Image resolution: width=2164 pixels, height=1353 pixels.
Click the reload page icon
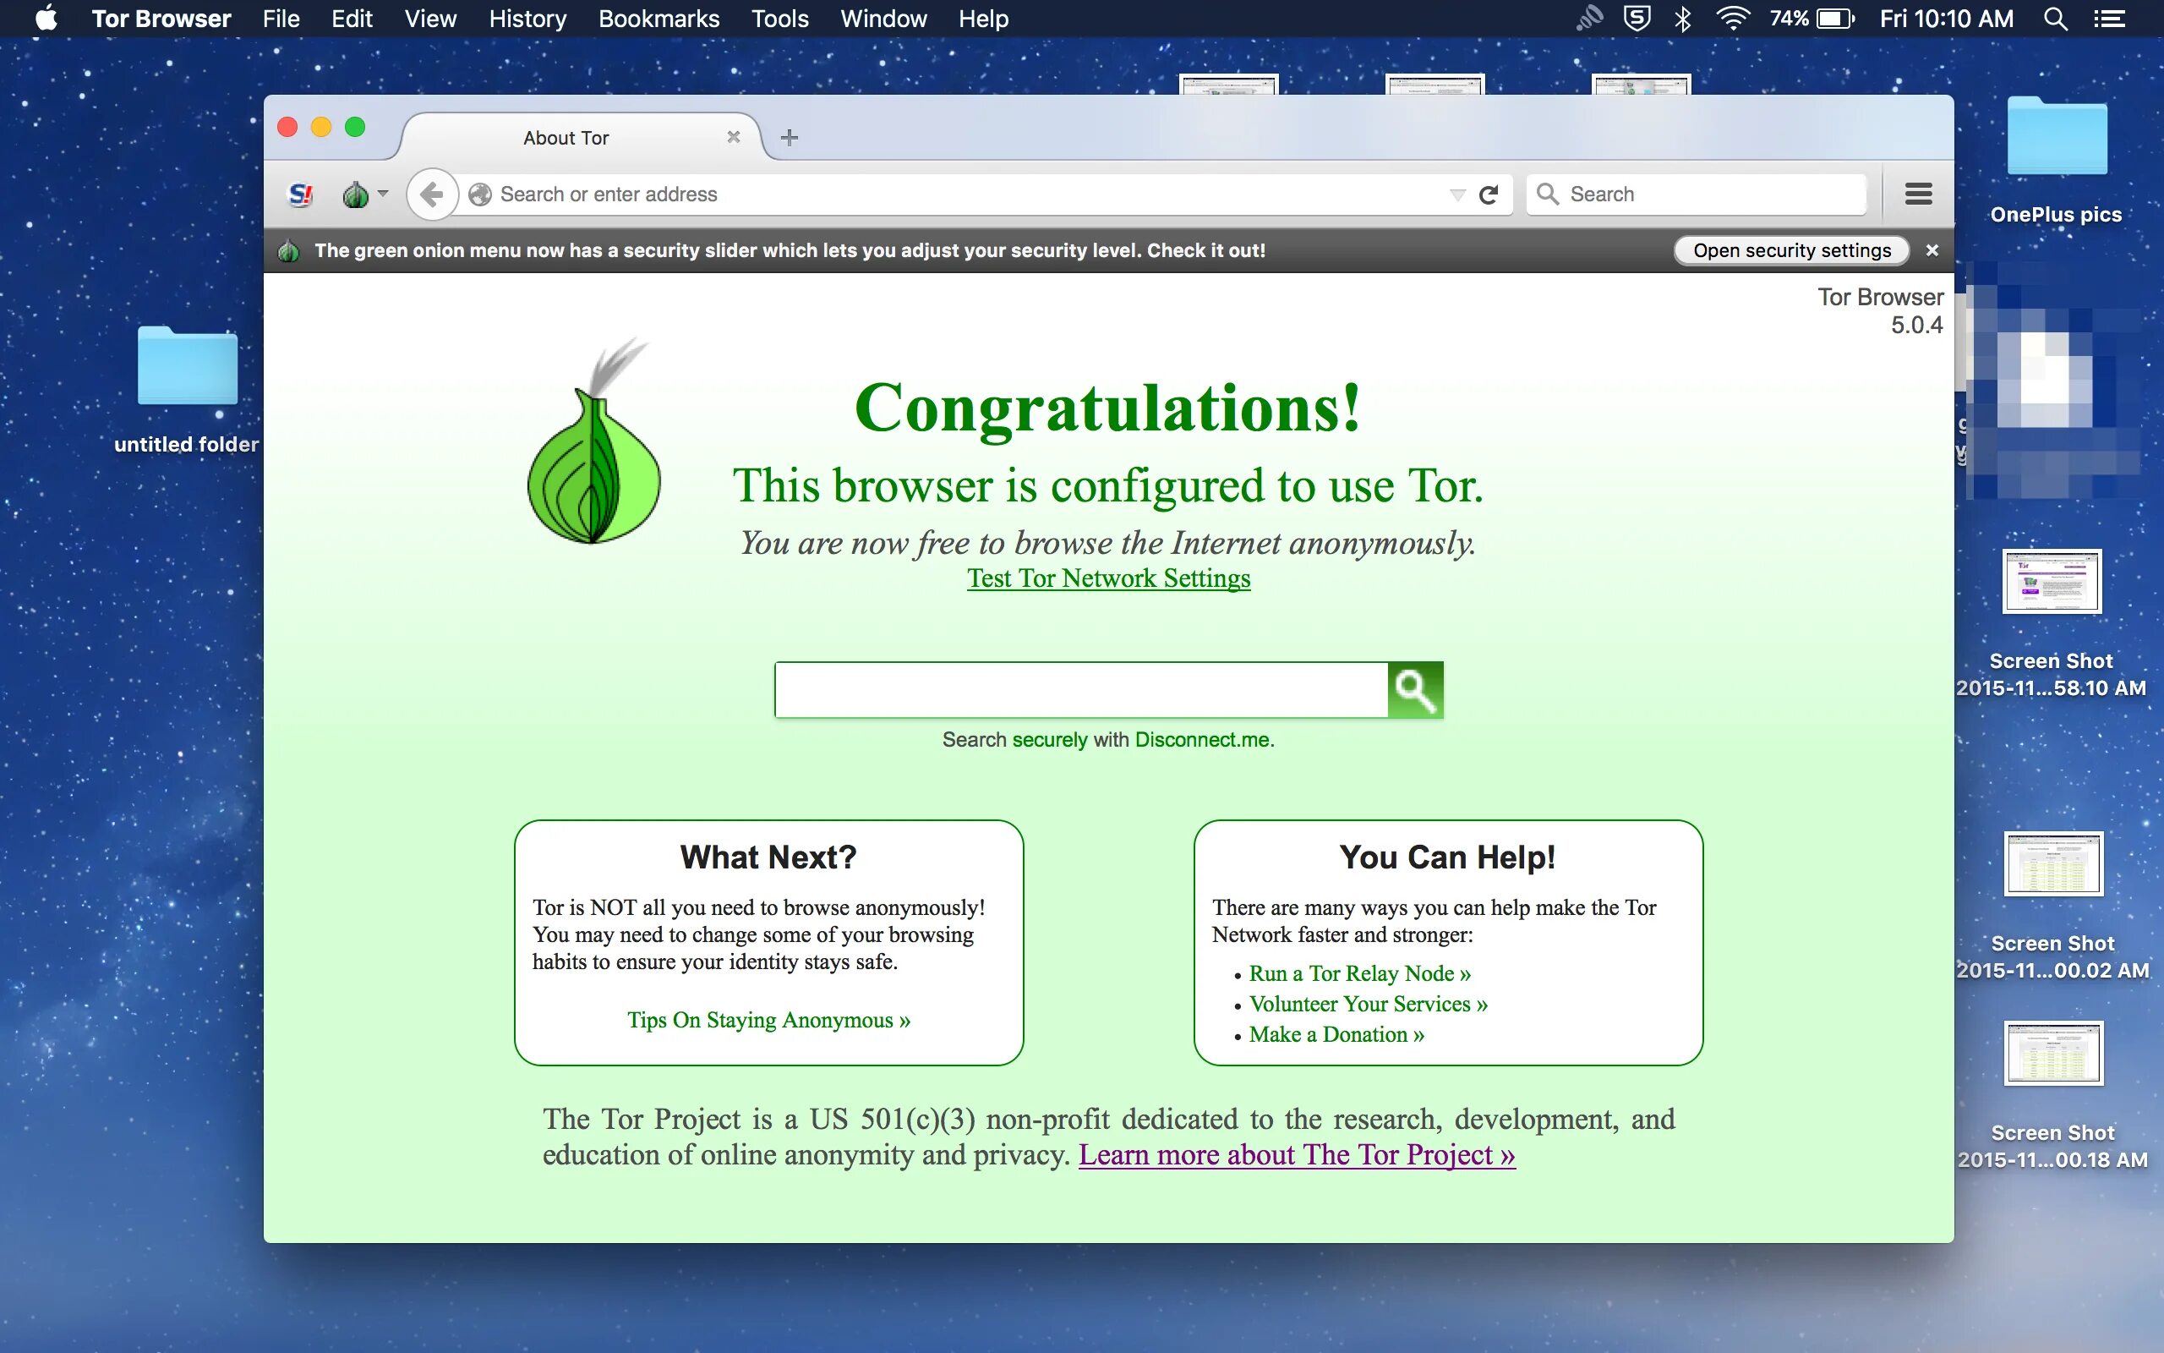coord(1488,194)
